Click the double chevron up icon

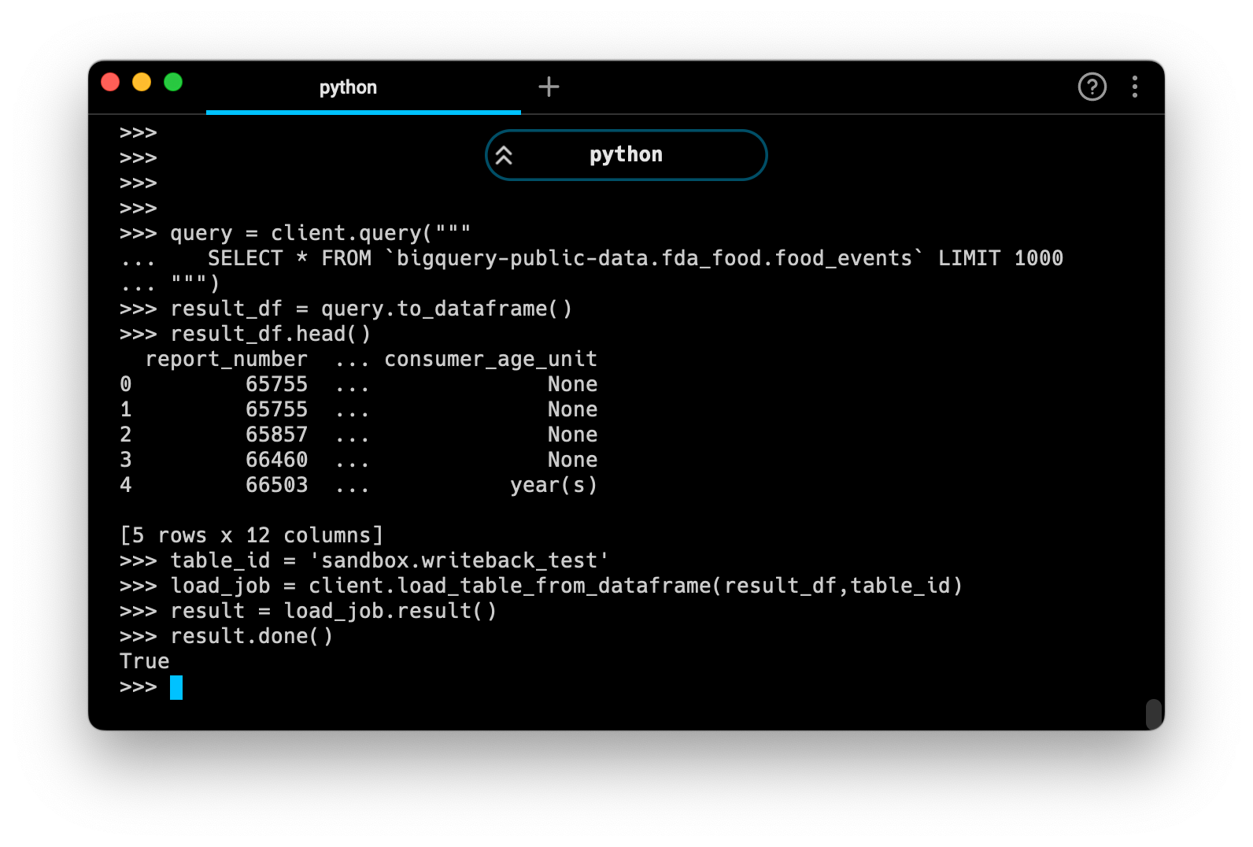[x=504, y=155]
